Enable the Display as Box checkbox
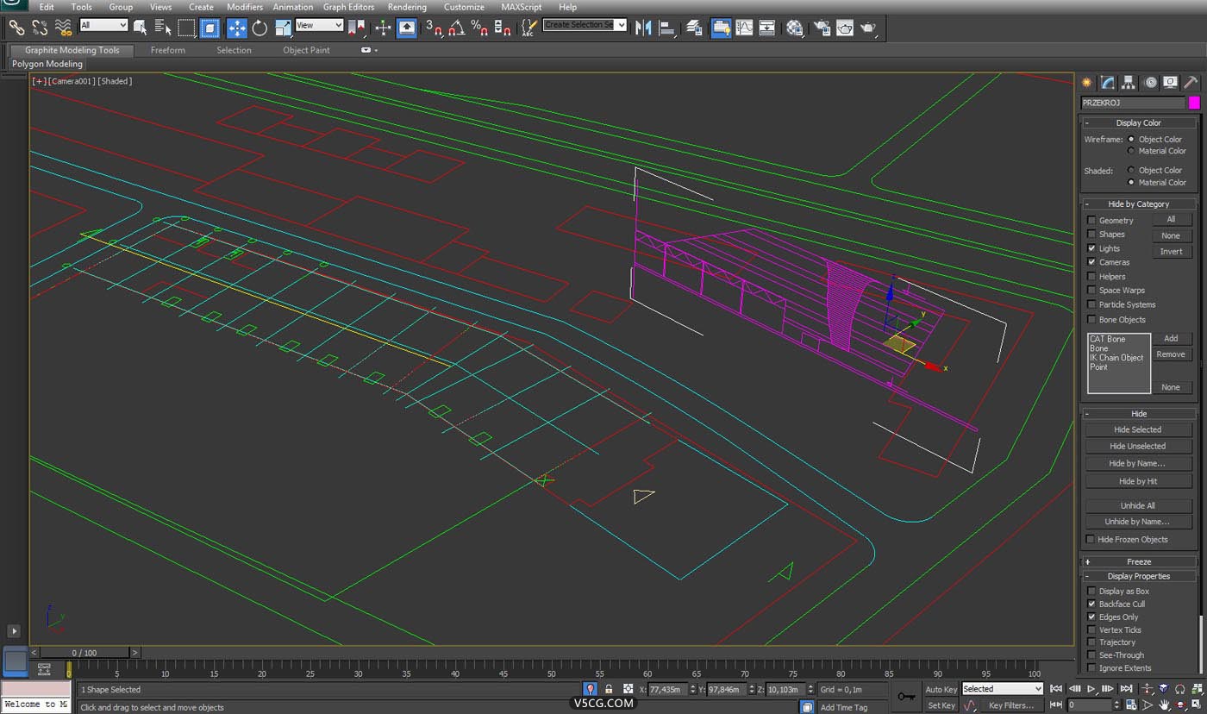 point(1091,591)
